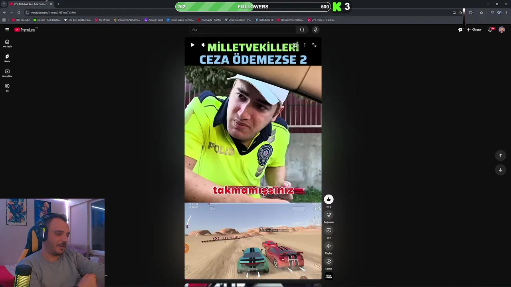Enter fullscreen on the Shorts player

314,45
